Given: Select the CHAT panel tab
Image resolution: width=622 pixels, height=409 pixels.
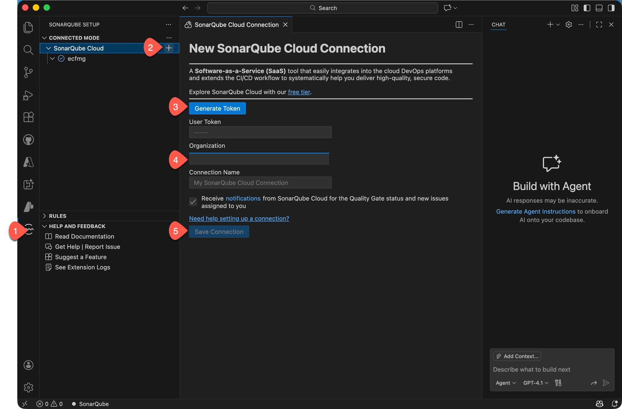Looking at the screenshot, I should [498, 25].
